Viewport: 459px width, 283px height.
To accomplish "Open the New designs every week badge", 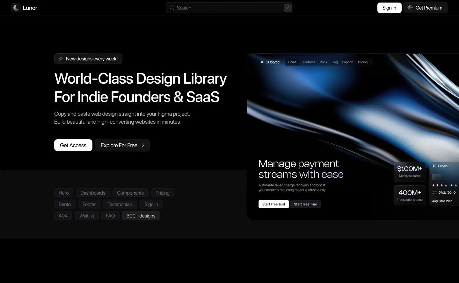I will pyautogui.click(x=88, y=59).
